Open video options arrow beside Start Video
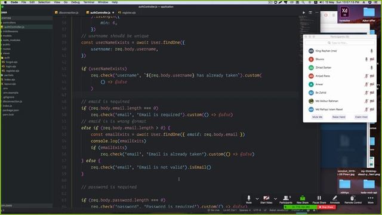Image resolution: width=382 pixels, height=215 pixels. [x=275, y=199]
